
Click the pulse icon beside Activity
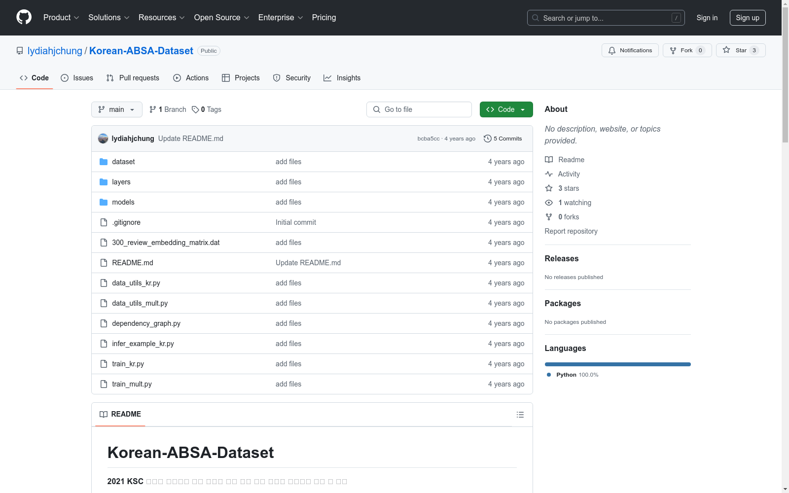coord(549,174)
